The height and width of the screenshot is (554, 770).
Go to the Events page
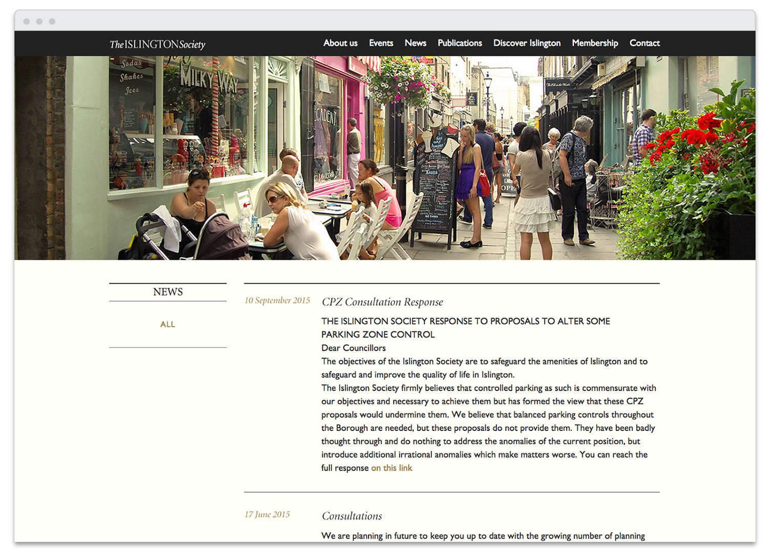click(x=381, y=43)
